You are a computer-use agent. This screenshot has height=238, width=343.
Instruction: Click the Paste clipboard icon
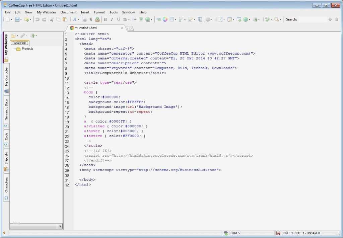(65, 20)
